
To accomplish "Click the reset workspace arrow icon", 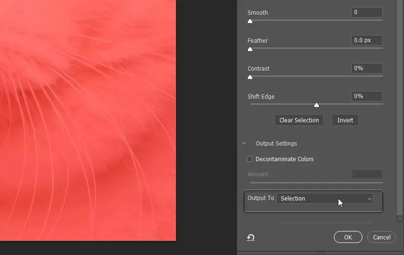I will pos(250,237).
